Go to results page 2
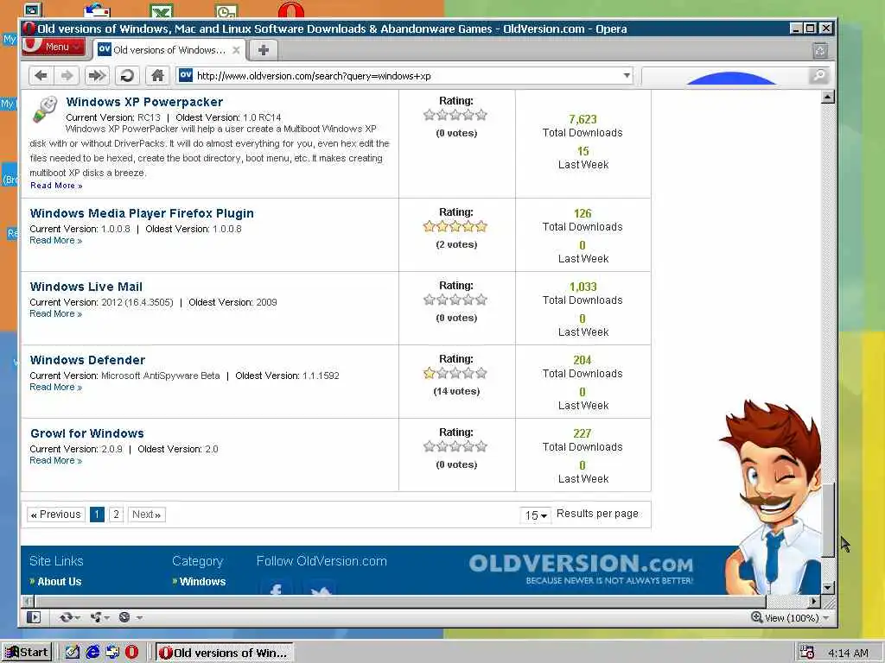 click(x=117, y=515)
